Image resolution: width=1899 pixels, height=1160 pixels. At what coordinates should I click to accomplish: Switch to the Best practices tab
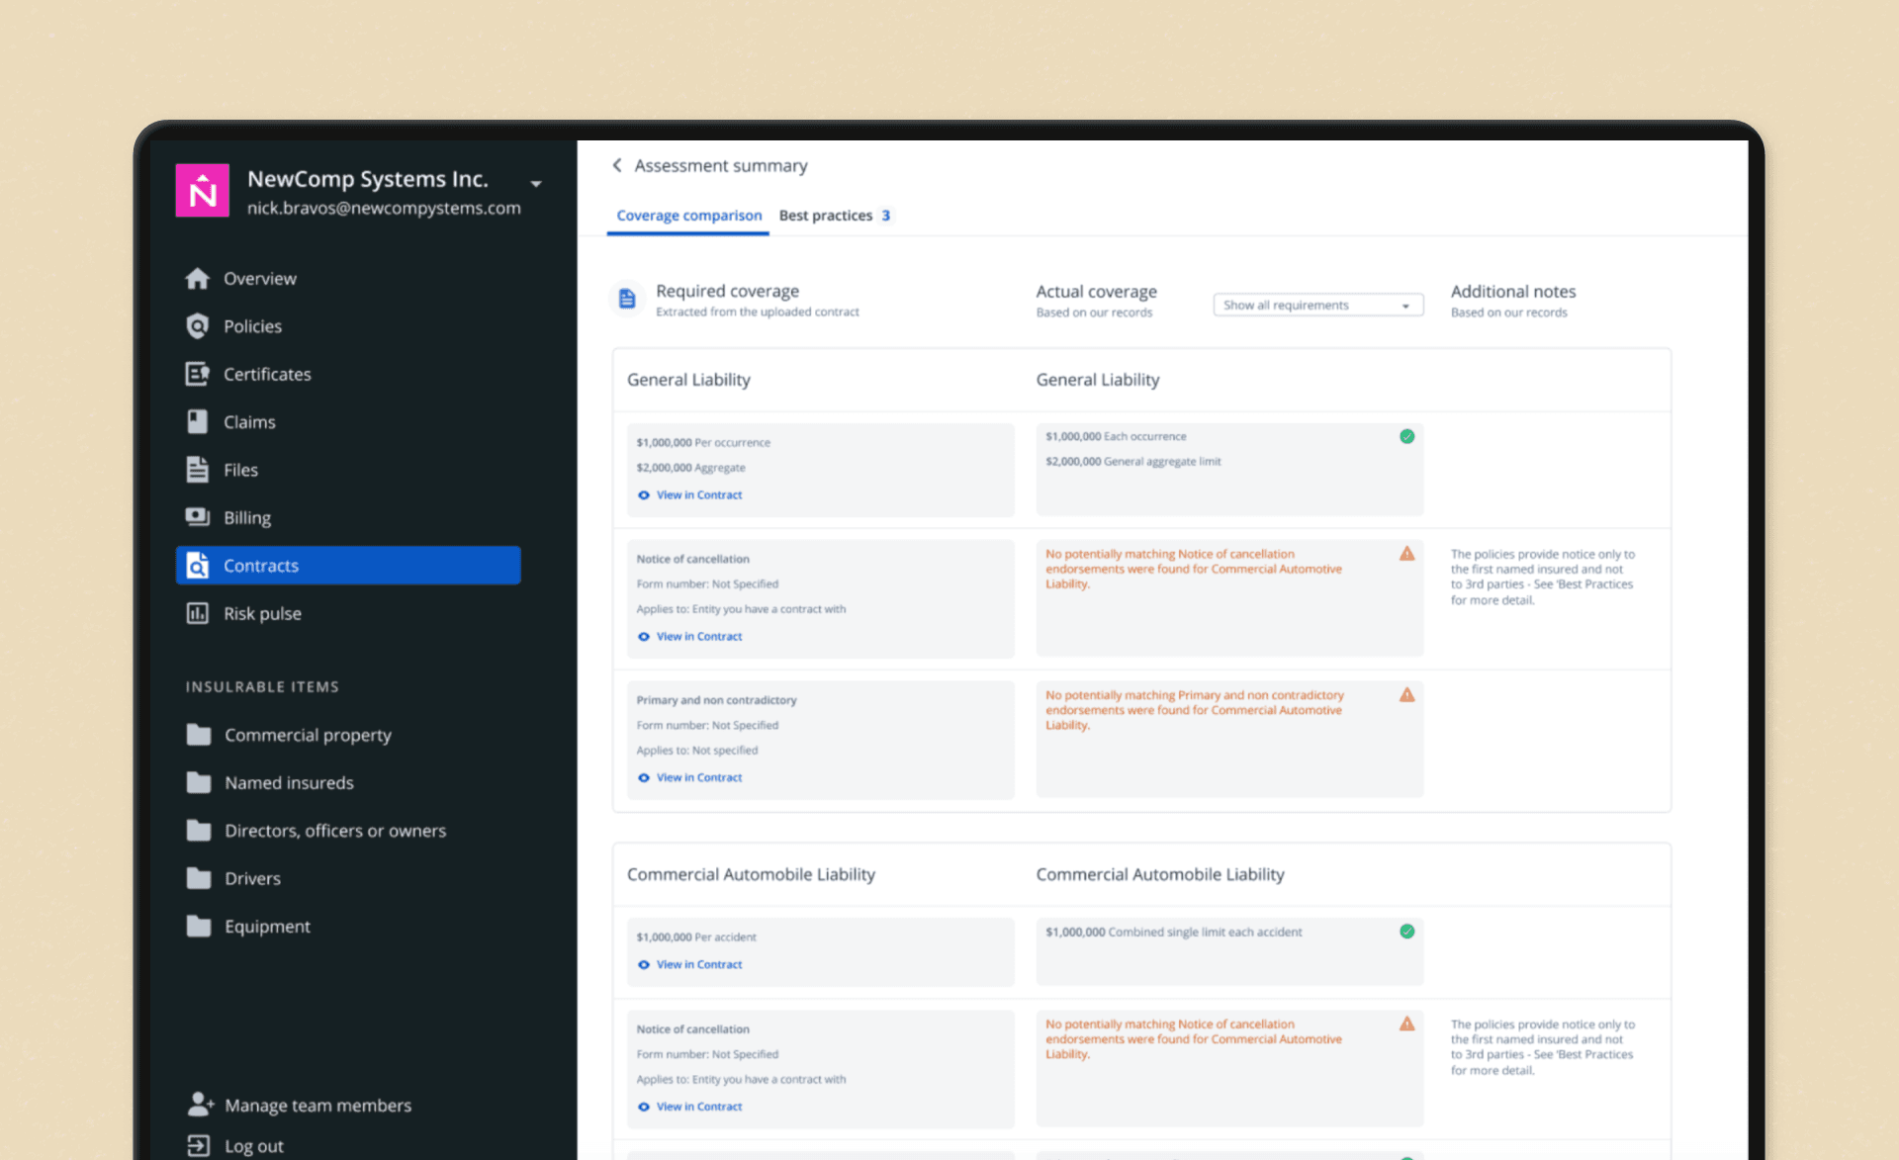[x=826, y=215]
